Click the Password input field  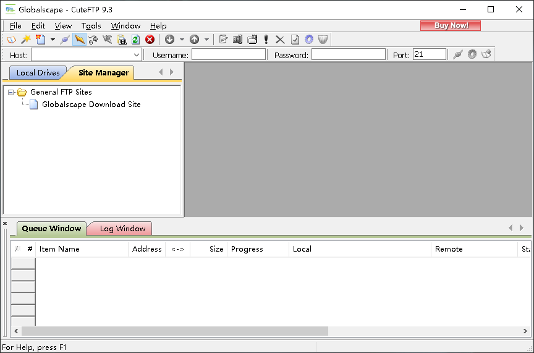click(349, 54)
